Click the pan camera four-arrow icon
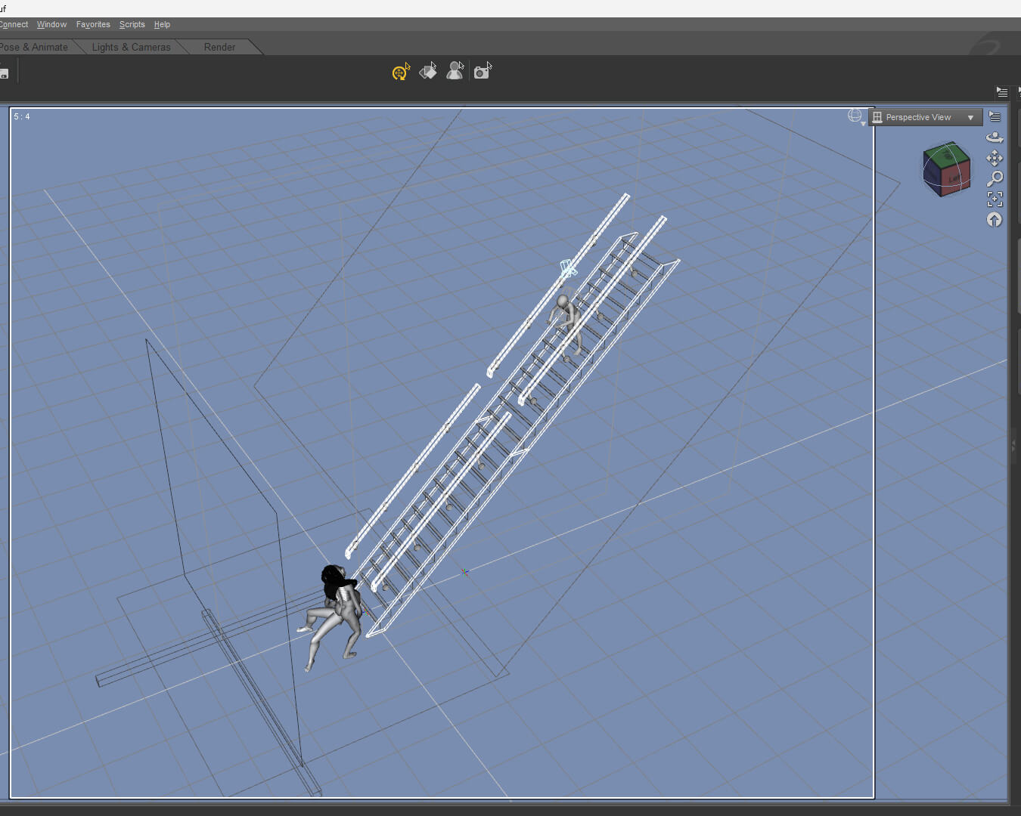Screen dimensions: 1021x816 pos(995,158)
